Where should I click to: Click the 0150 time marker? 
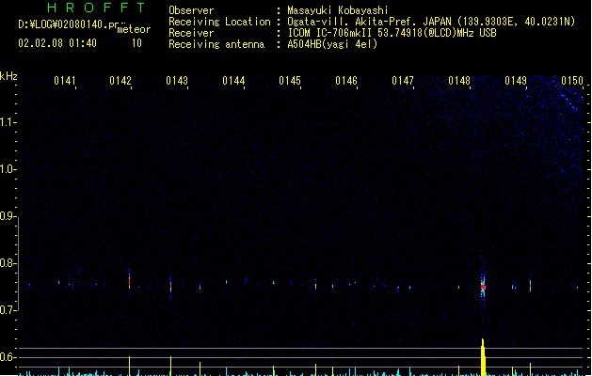point(572,81)
